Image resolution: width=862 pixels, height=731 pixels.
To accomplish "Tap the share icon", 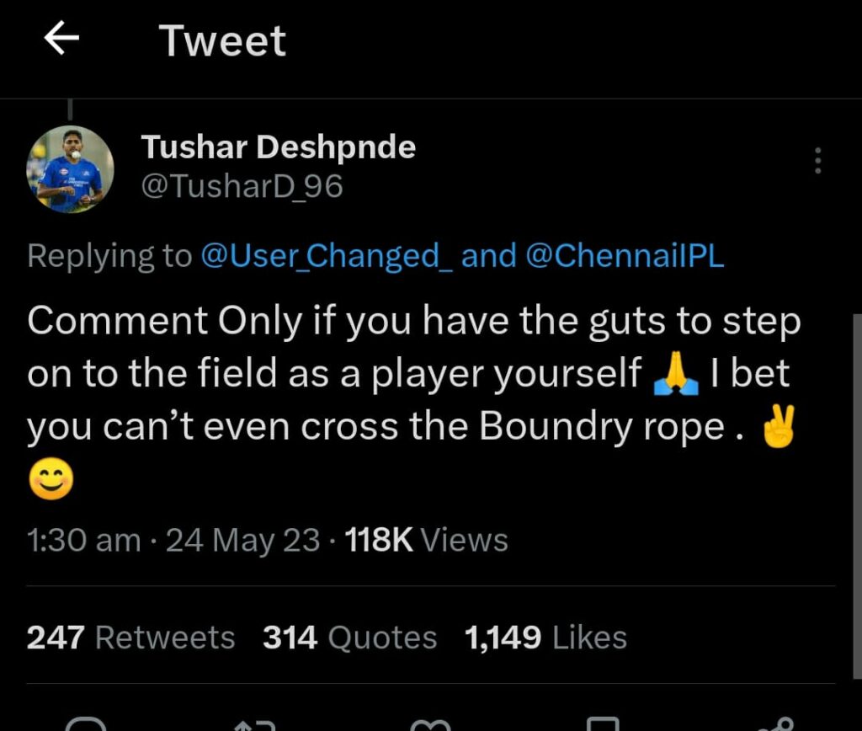I will (x=774, y=724).
